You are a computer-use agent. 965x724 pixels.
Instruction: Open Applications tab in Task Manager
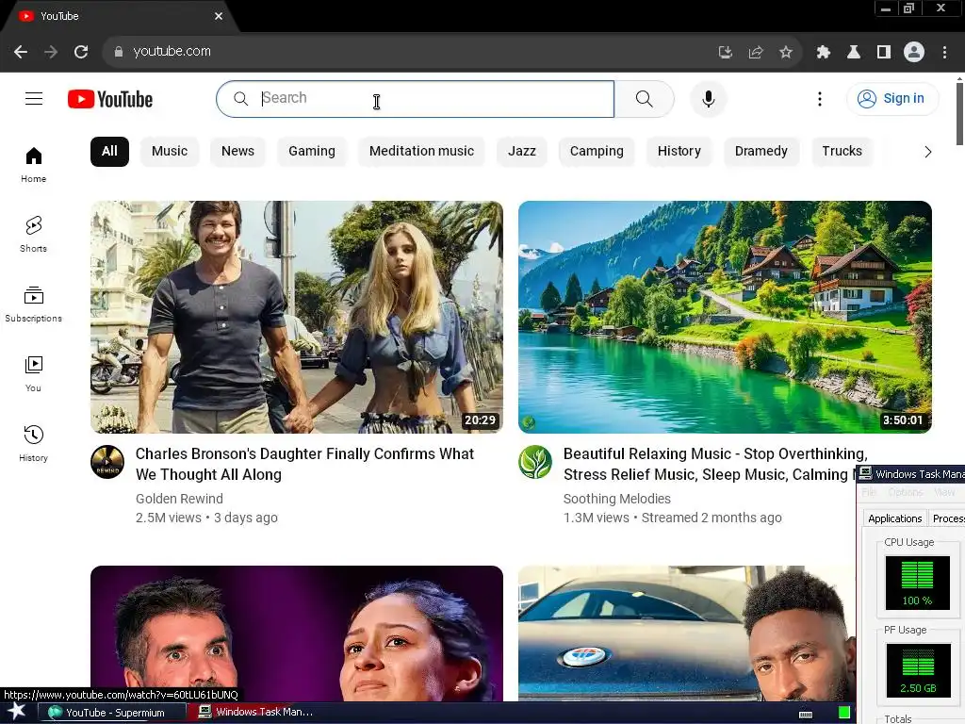pos(895,518)
